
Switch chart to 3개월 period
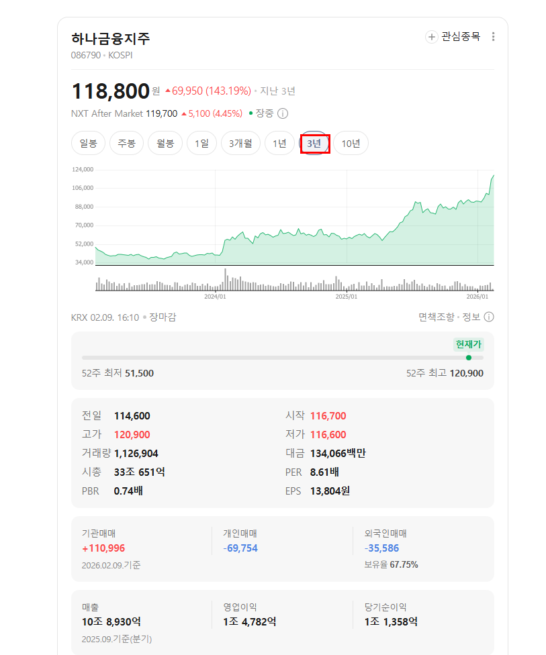point(240,144)
